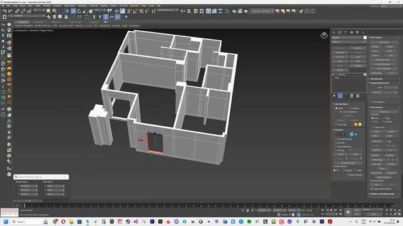Click the ViewCube in the viewport
Viewport: 403px width, 226px height.
324,35
